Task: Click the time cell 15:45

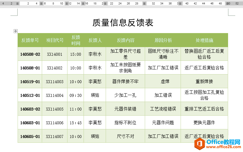Action: pos(76,123)
